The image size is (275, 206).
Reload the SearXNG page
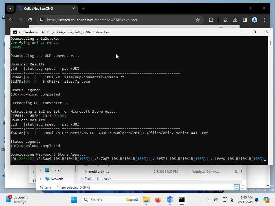30,20
